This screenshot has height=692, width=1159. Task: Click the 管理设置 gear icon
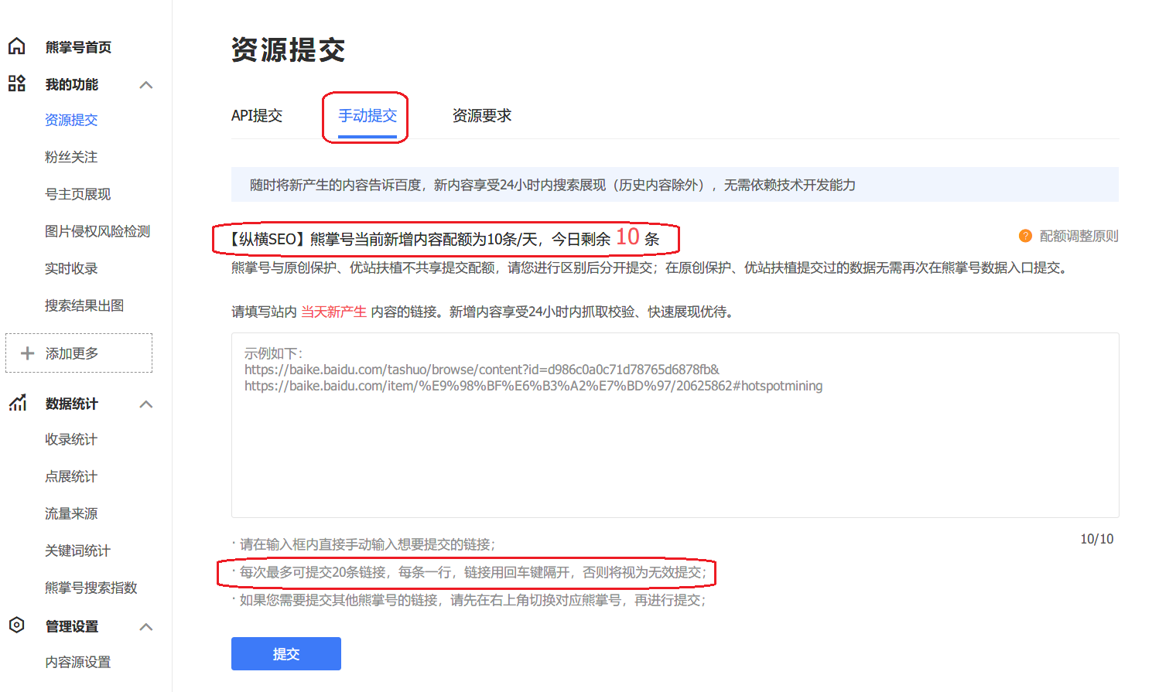point(16,626)
